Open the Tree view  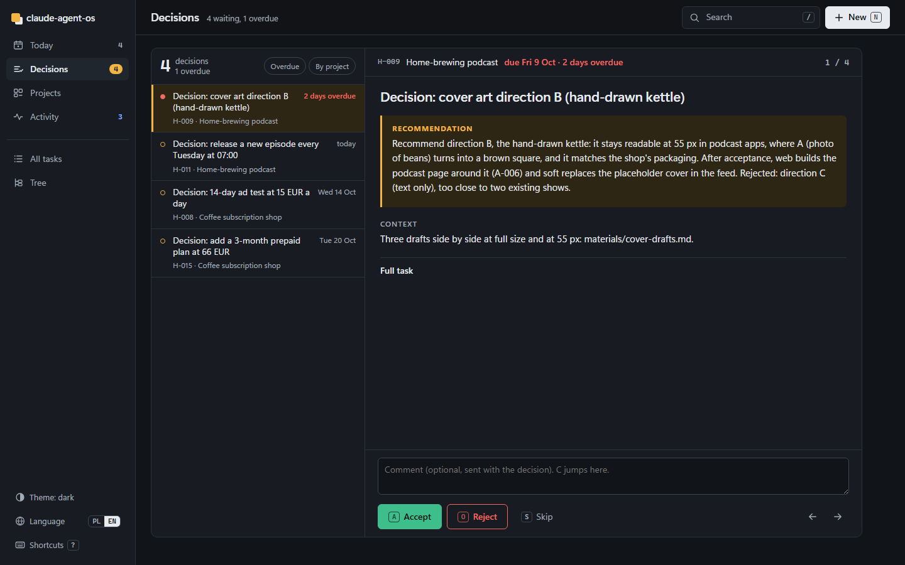coord(67,183)
